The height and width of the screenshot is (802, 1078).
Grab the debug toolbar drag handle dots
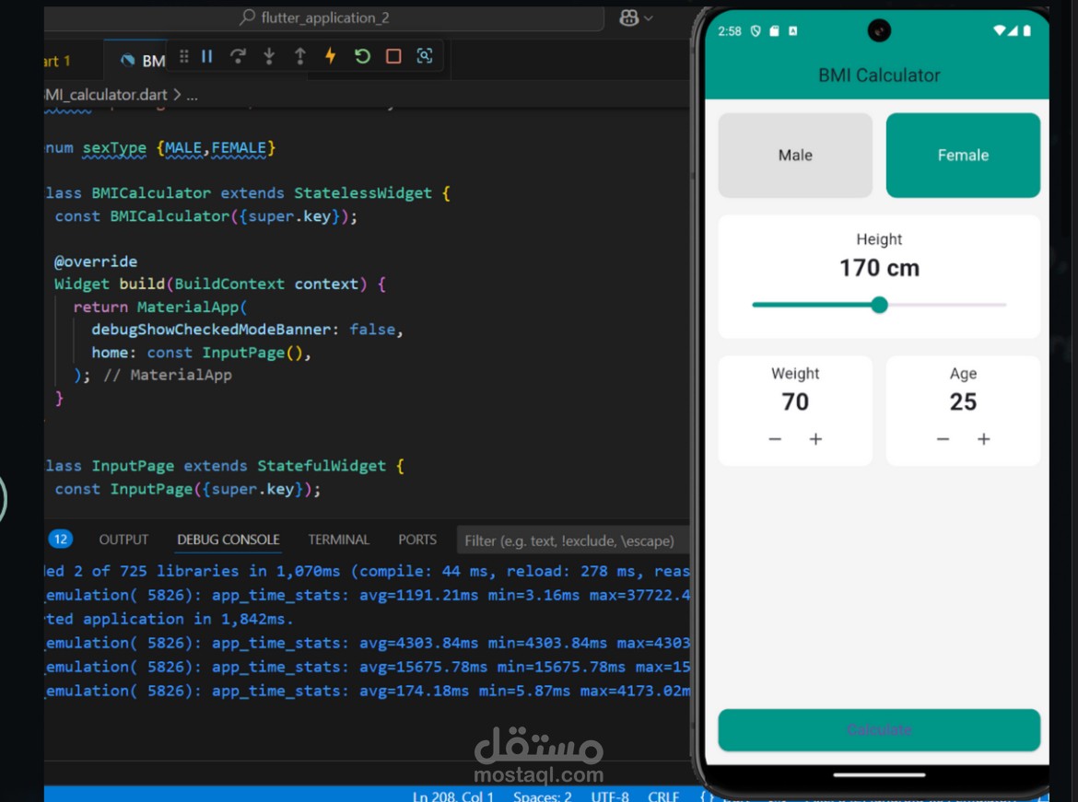[x=183, y=56]
